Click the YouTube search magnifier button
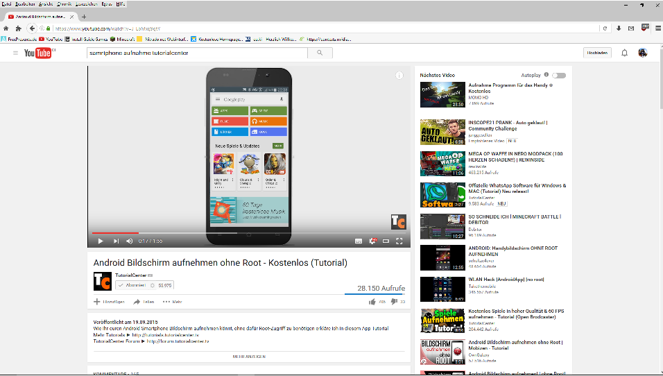 320,53
